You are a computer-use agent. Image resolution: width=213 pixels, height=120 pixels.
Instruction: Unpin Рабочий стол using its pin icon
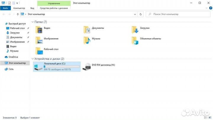(28, 28)
